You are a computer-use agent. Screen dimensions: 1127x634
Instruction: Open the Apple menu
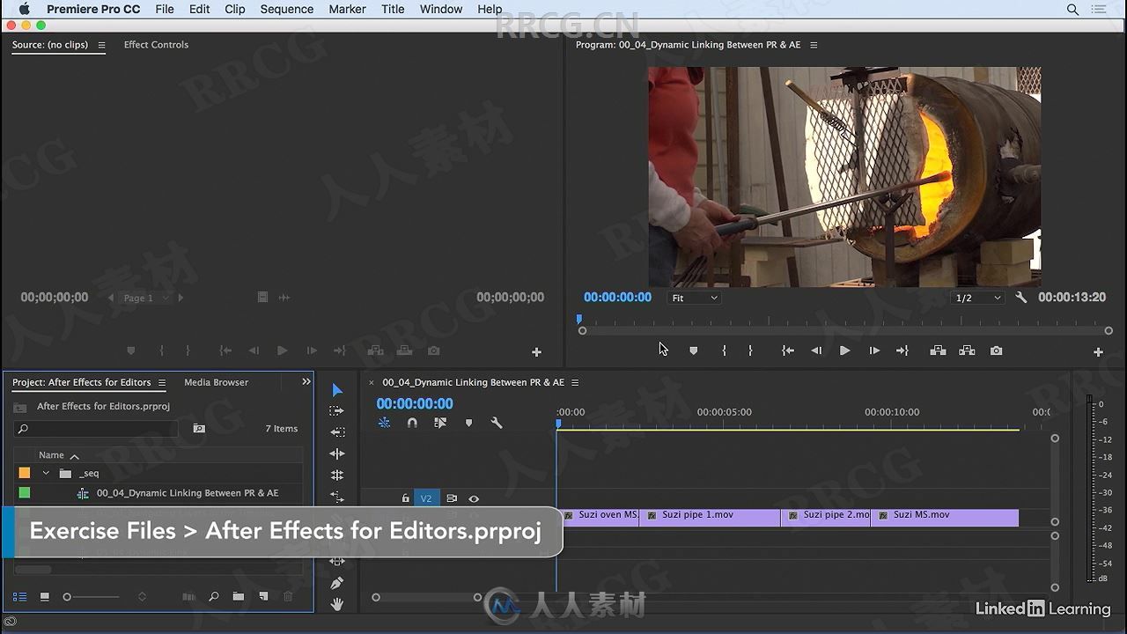(x=25, y=9)
